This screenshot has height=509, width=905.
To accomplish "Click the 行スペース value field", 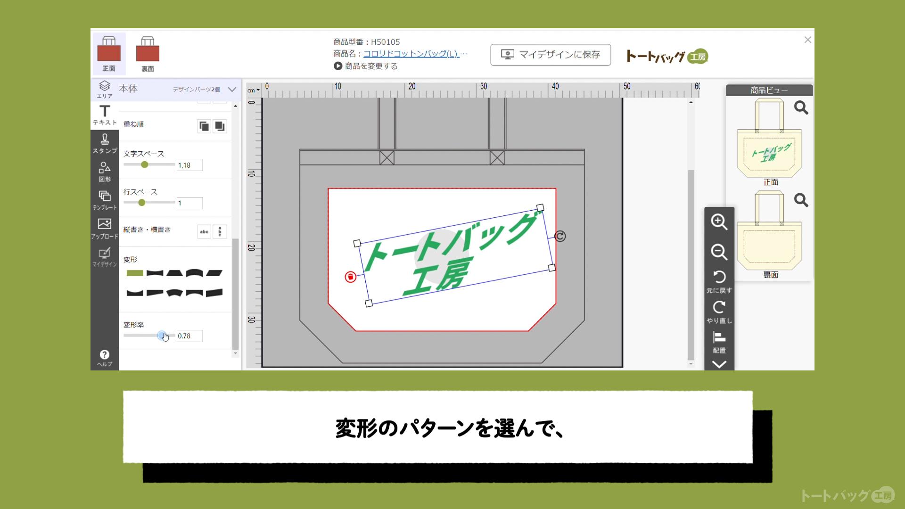I will (189, 203).
